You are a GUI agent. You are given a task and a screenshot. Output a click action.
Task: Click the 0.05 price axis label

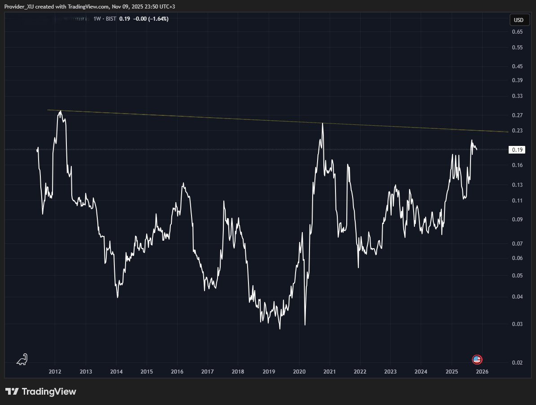[x=517, y=276]
